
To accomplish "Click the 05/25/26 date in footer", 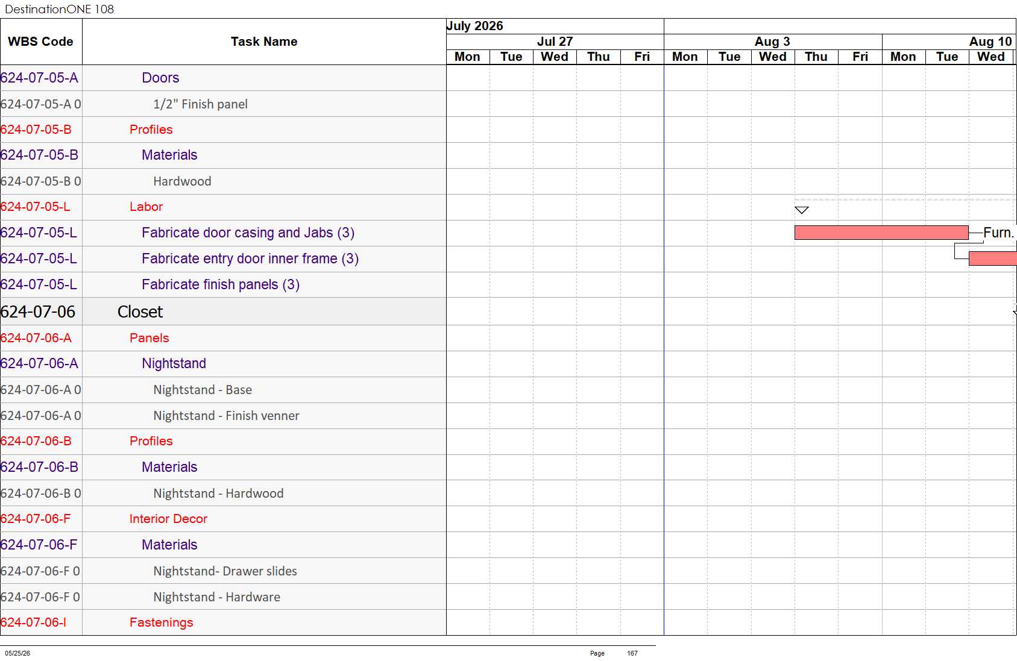I will click(17, 653).
